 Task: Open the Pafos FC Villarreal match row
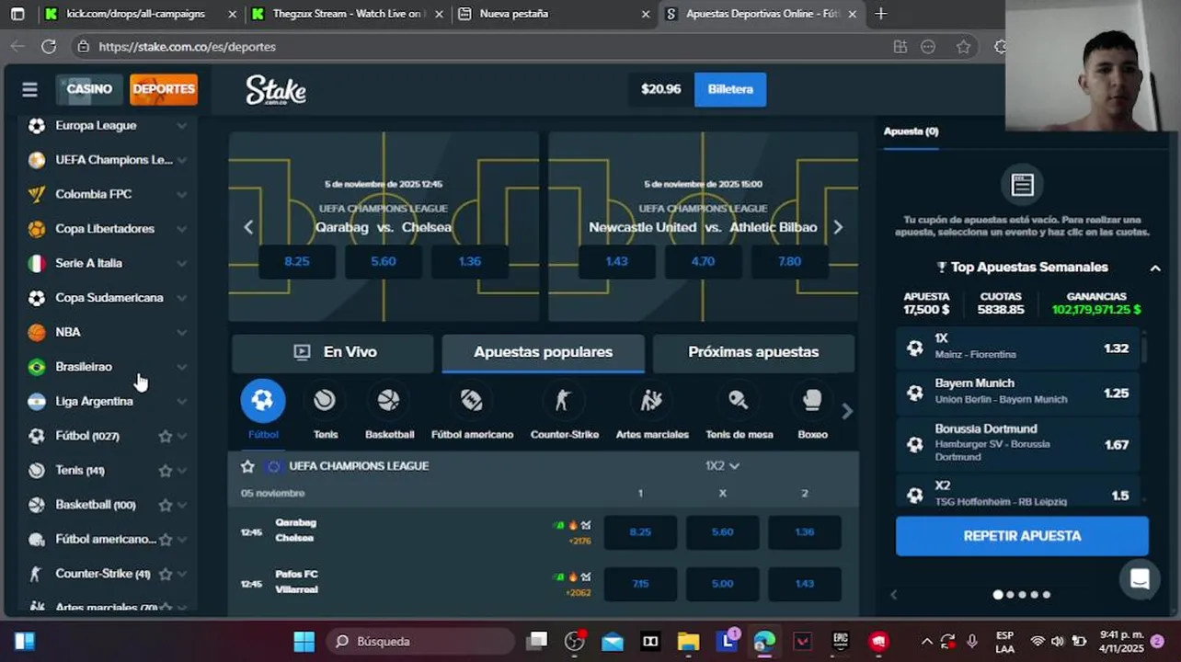296,583
